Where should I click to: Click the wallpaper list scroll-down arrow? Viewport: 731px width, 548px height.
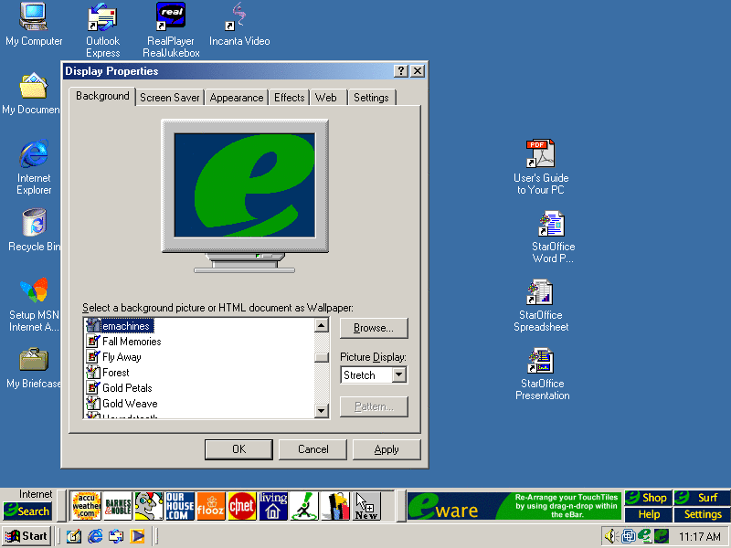322,411
